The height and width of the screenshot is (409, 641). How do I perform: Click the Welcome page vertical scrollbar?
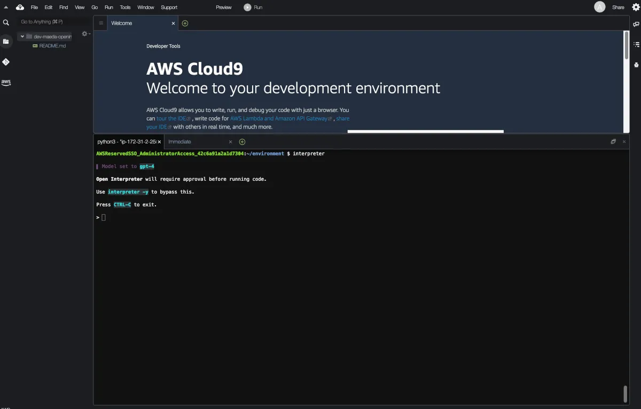pos(627,45)
